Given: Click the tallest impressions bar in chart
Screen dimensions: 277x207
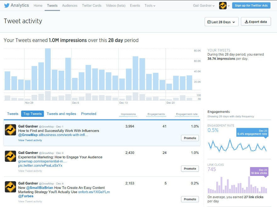Looking at the screenshot, I should click(x=48, y=69).
